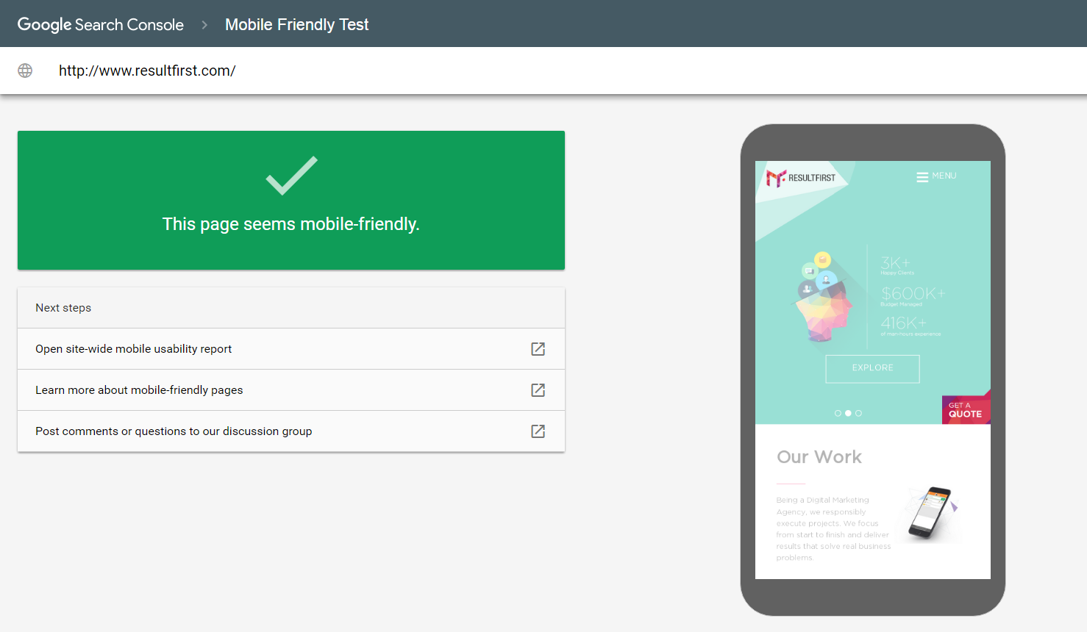
Task: Click the ResultFirst logo in the preview
Action: coord(801,178)
